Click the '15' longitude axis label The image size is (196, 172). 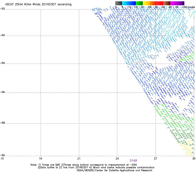click(x=2, y=159)
